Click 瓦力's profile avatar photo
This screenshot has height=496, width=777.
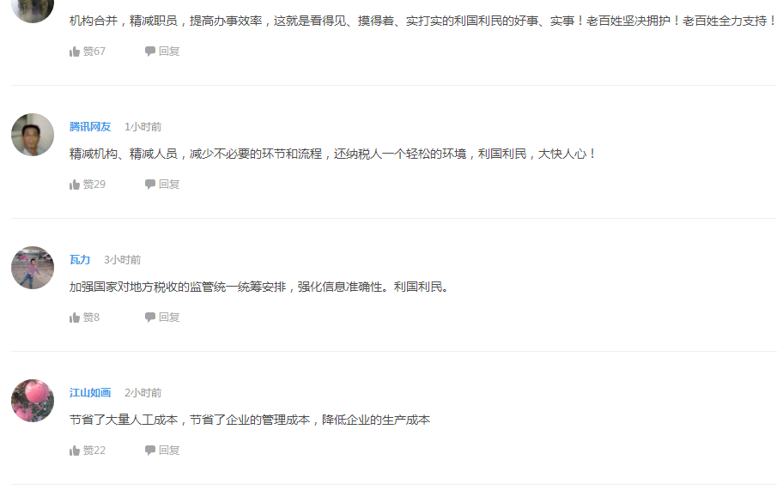pos(33,268)
